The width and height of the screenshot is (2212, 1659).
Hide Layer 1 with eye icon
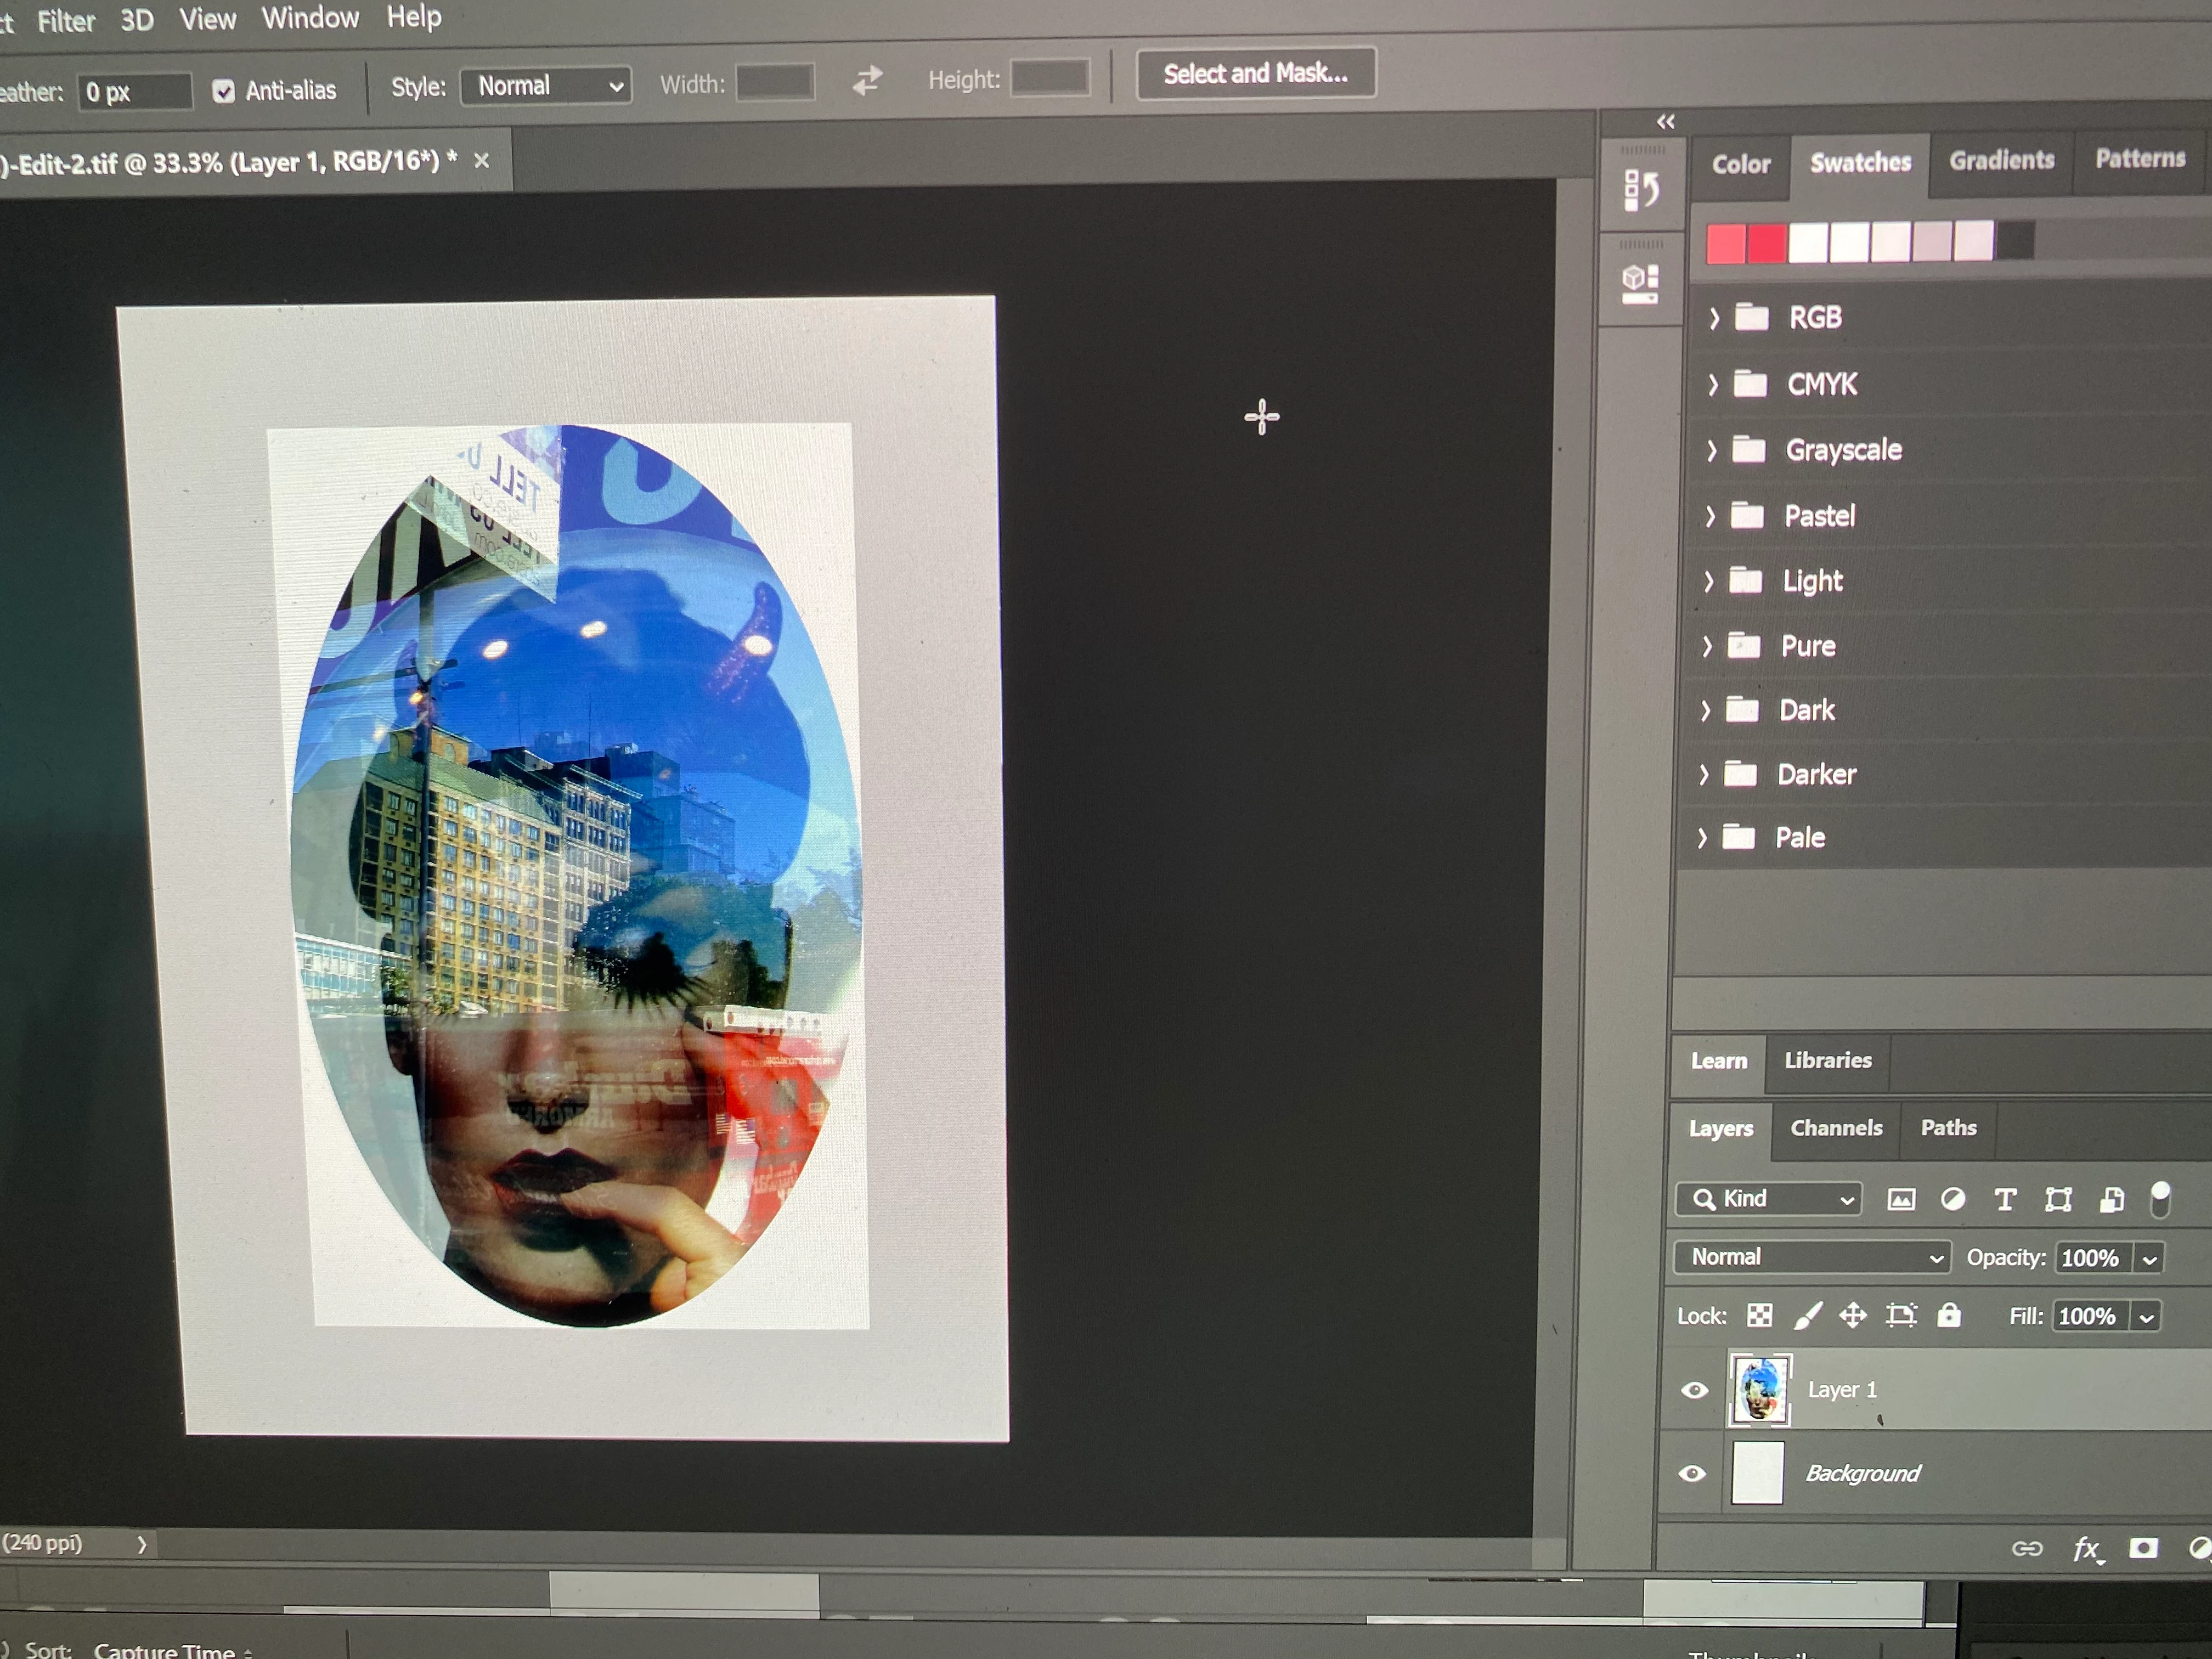point(1694,1390)
